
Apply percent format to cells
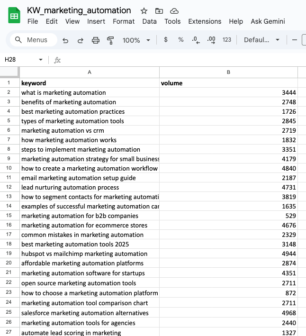click(x=180, y=40)
